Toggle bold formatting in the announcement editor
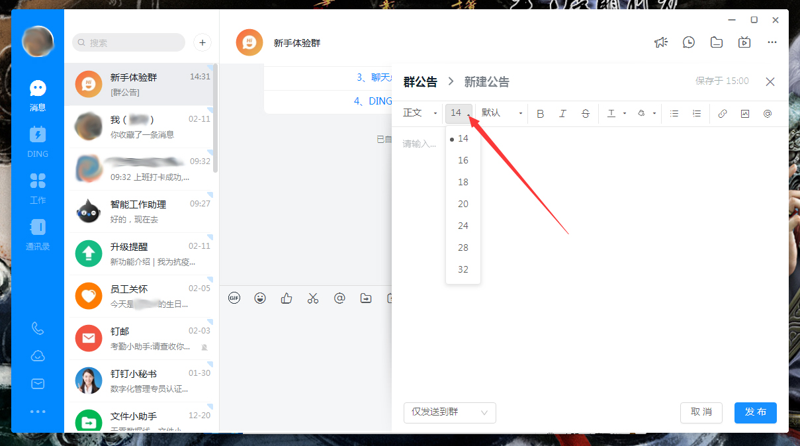 pyautogui.click(x=541, y=113)
